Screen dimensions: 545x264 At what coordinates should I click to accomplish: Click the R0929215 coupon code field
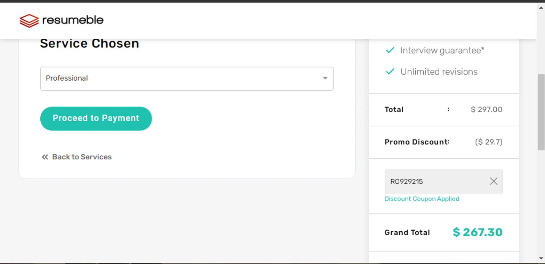coord(444,181)
